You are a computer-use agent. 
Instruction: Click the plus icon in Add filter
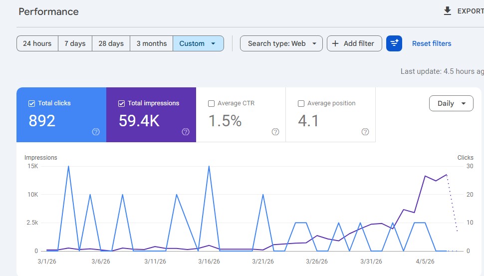coord(335,43)
